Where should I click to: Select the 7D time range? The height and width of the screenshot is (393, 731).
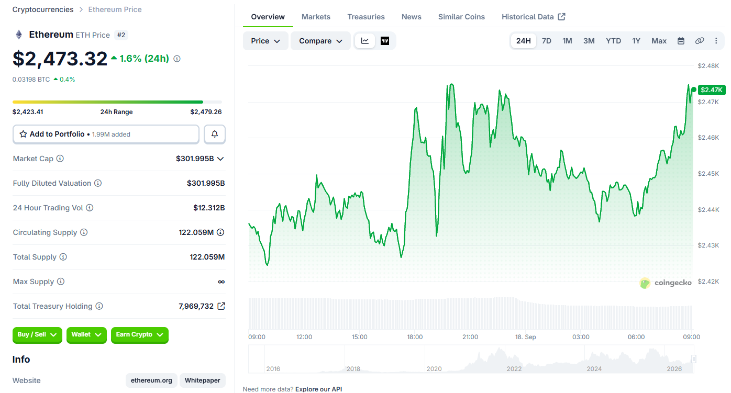tap(547, 41)
